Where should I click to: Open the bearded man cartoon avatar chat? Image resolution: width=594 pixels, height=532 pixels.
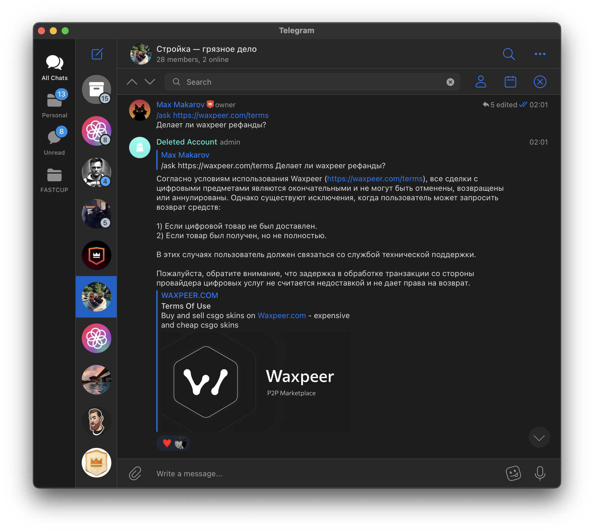point(97,421)
